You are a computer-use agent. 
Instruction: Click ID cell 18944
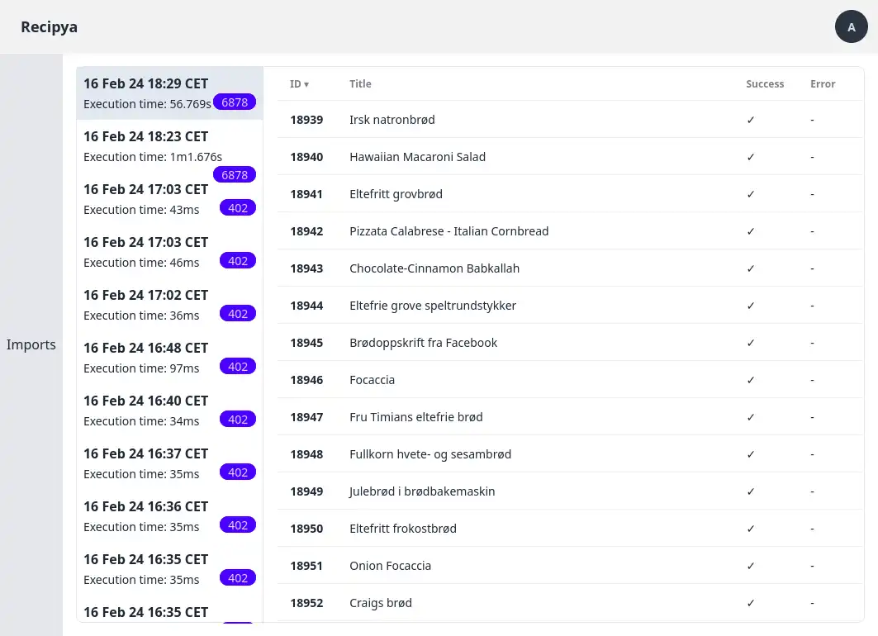306,306
